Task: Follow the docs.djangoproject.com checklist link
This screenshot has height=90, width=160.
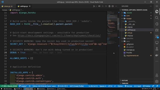Action: 59,35
